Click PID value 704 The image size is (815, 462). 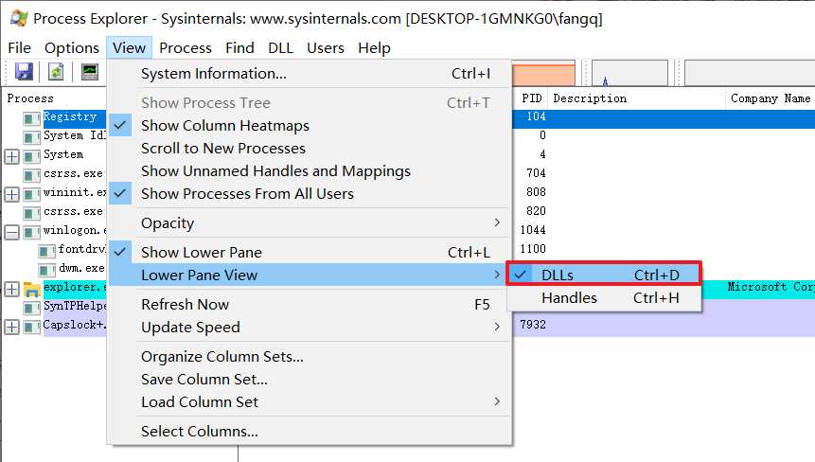pos(536,173)
